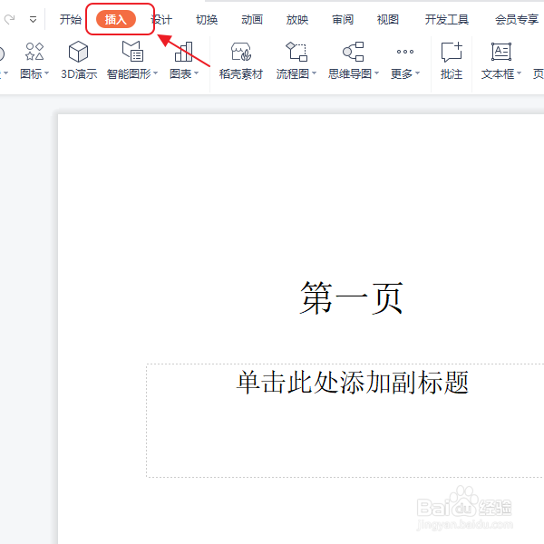Click the slide title 第一页
544x544 pixels.
coord(352,298)
